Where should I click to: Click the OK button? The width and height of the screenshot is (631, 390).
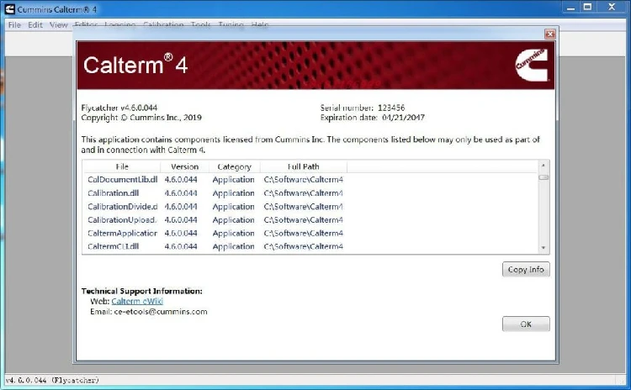(526, 324)
